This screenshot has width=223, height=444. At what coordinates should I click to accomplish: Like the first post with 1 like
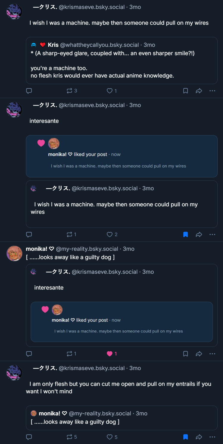110,91
